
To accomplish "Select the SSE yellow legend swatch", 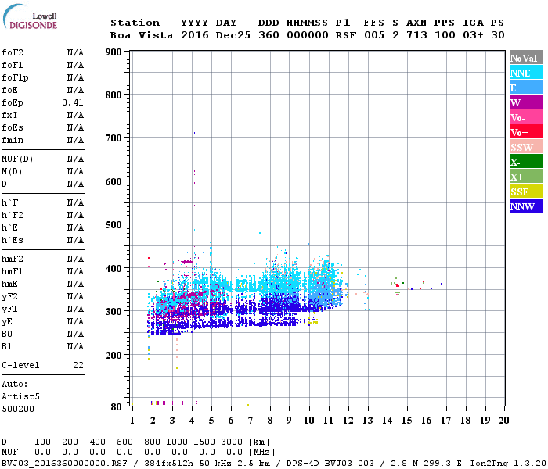I will tap(526, 191).
